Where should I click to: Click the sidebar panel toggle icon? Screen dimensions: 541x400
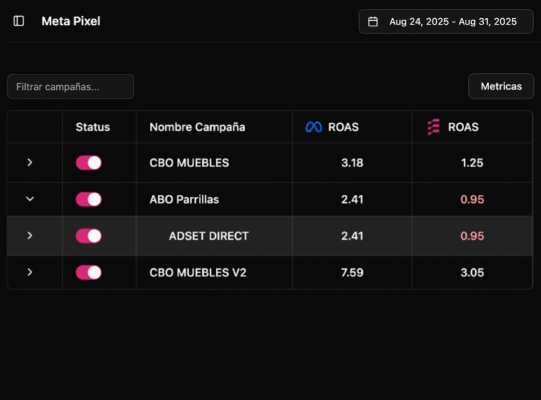point(19,21)
